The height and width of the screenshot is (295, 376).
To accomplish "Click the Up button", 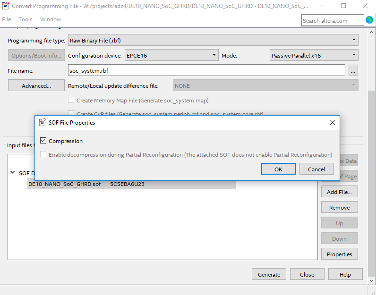I will click(x=339, y=223).
